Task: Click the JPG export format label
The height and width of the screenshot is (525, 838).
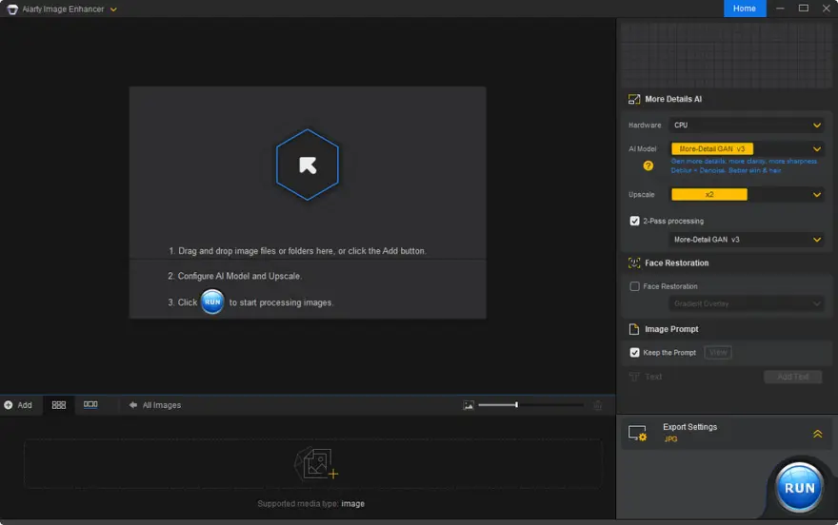Action: 670,439
